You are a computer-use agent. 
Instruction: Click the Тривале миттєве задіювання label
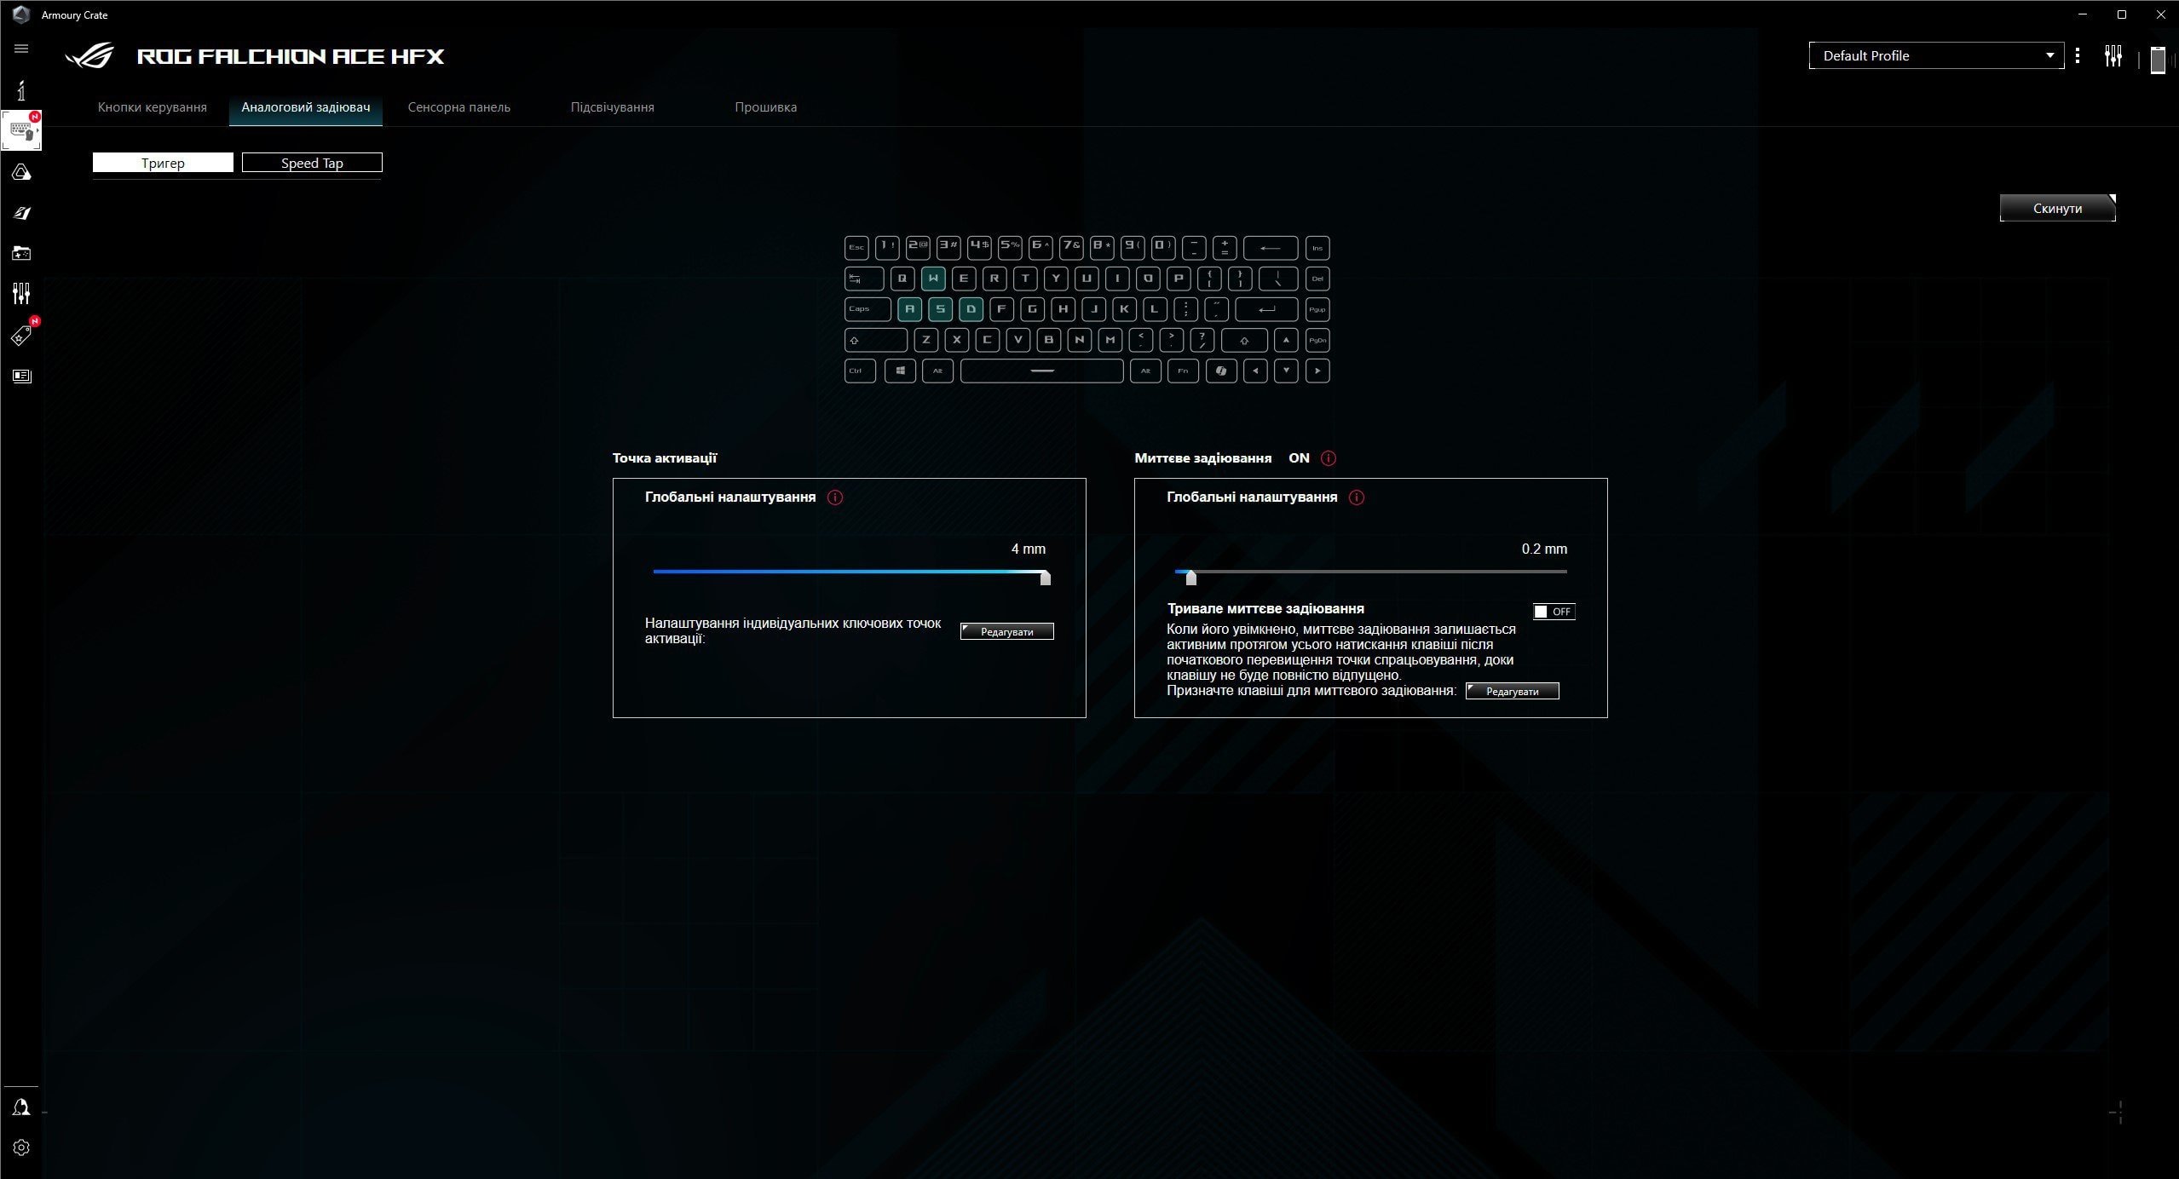point(1265,609)
